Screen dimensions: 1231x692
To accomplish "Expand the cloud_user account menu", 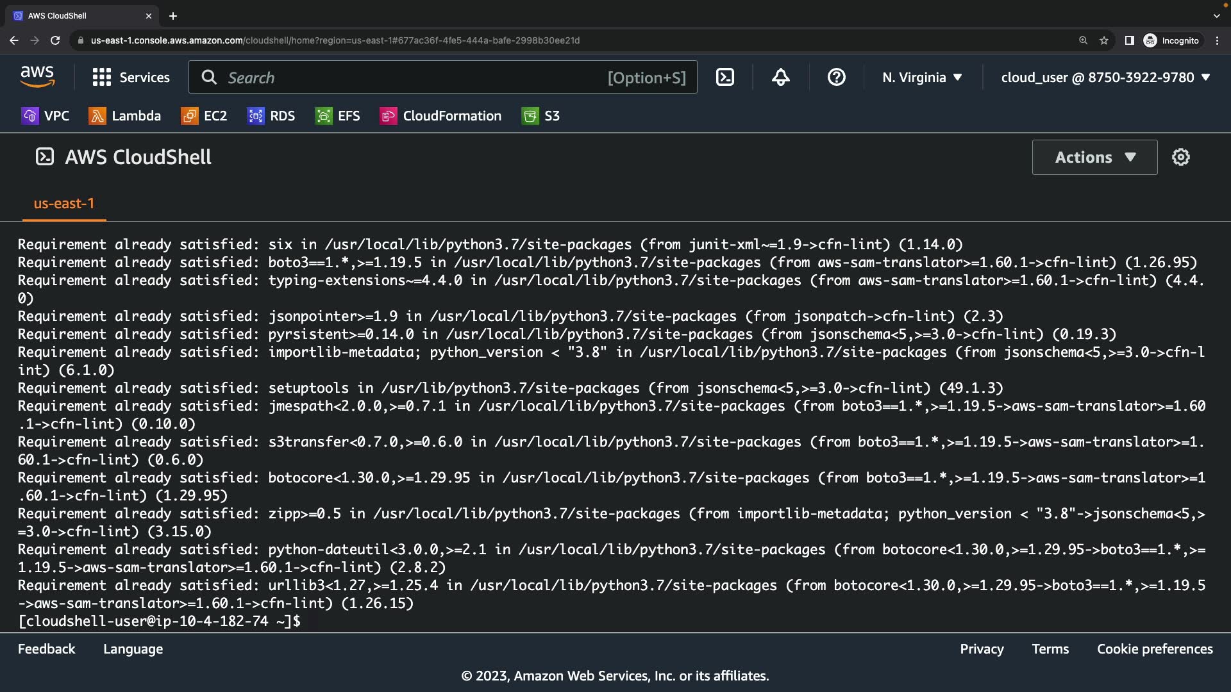I will [x=1105, y=78].
